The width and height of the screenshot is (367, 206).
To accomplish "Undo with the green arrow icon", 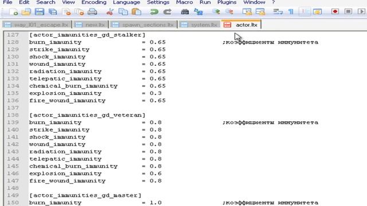I will click(x=154, y=11).
